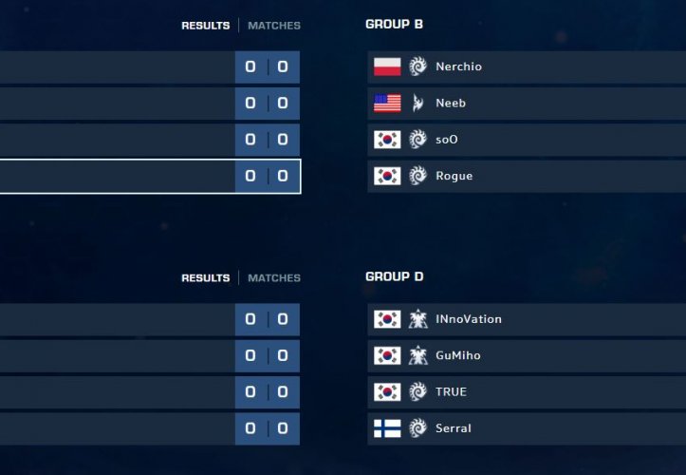Viewport: 686px width, 475px height.
Task: Select player TRUE in Group D
Action: [451, 392]
